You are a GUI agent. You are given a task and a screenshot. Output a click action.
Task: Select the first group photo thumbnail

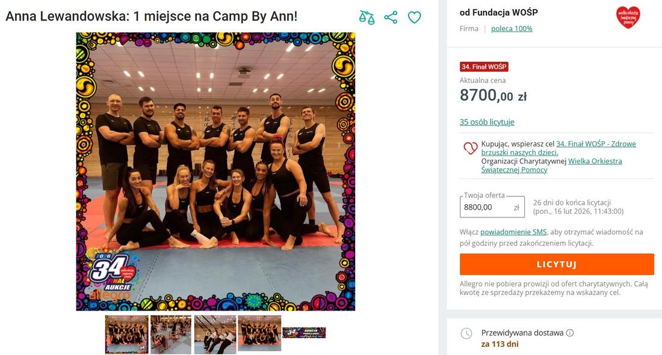point(126,335)
